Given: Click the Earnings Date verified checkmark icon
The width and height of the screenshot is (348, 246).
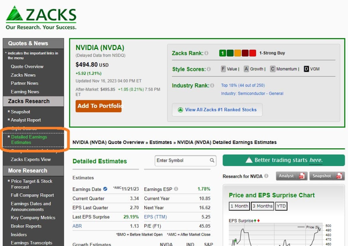Looking at the screenshot, I should click(x=105, y=189).
